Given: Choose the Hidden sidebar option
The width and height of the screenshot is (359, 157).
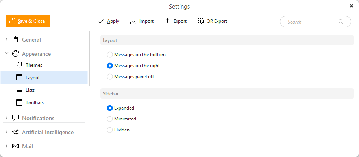Looking at the screenshot, I should pos(118,130).
